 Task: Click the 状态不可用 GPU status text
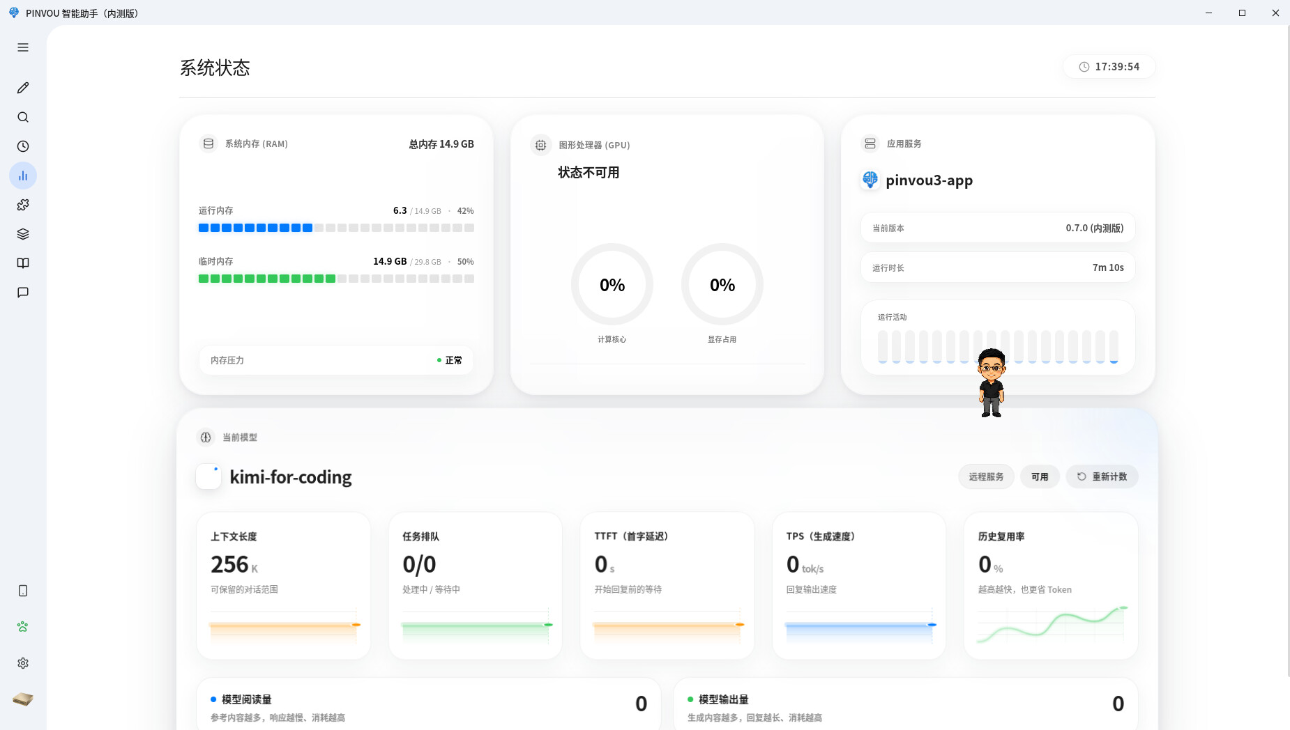[x=589, y=173]
